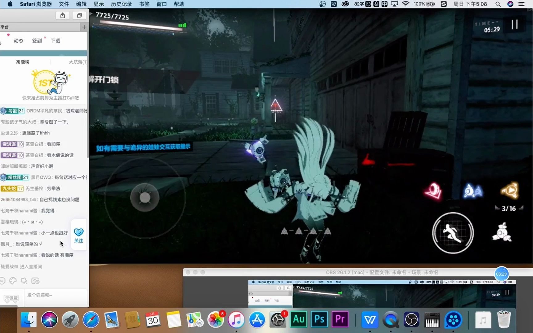
Task: Open QuickTime Player in the Dock
Action: [390, 319]
